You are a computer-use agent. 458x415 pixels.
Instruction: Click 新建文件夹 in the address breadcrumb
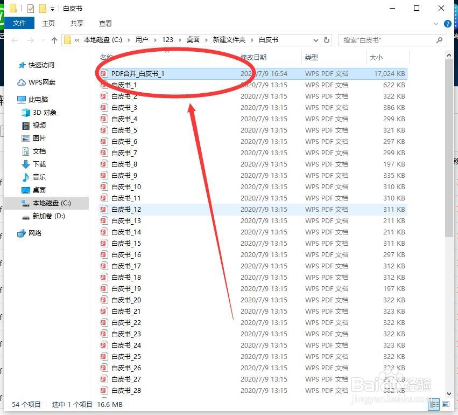point(229,40)
